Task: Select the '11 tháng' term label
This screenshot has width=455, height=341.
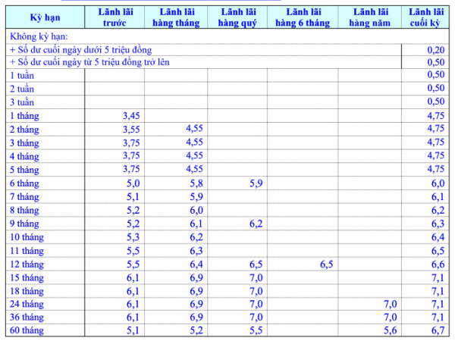Action: [27, 251]
